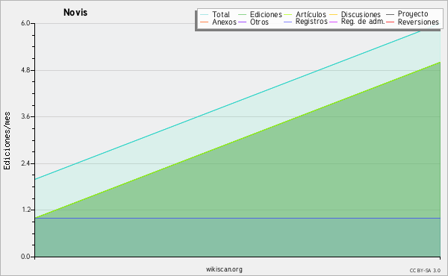Click the 2.4 y-axis value

click(x=25, y=163)
